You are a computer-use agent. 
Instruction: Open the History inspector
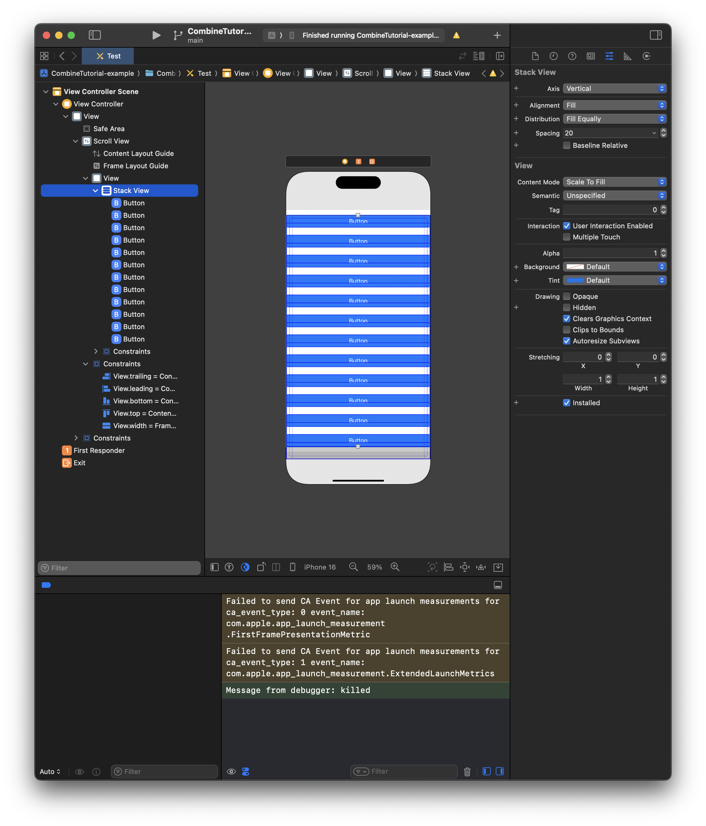click(x=554, y=56)
